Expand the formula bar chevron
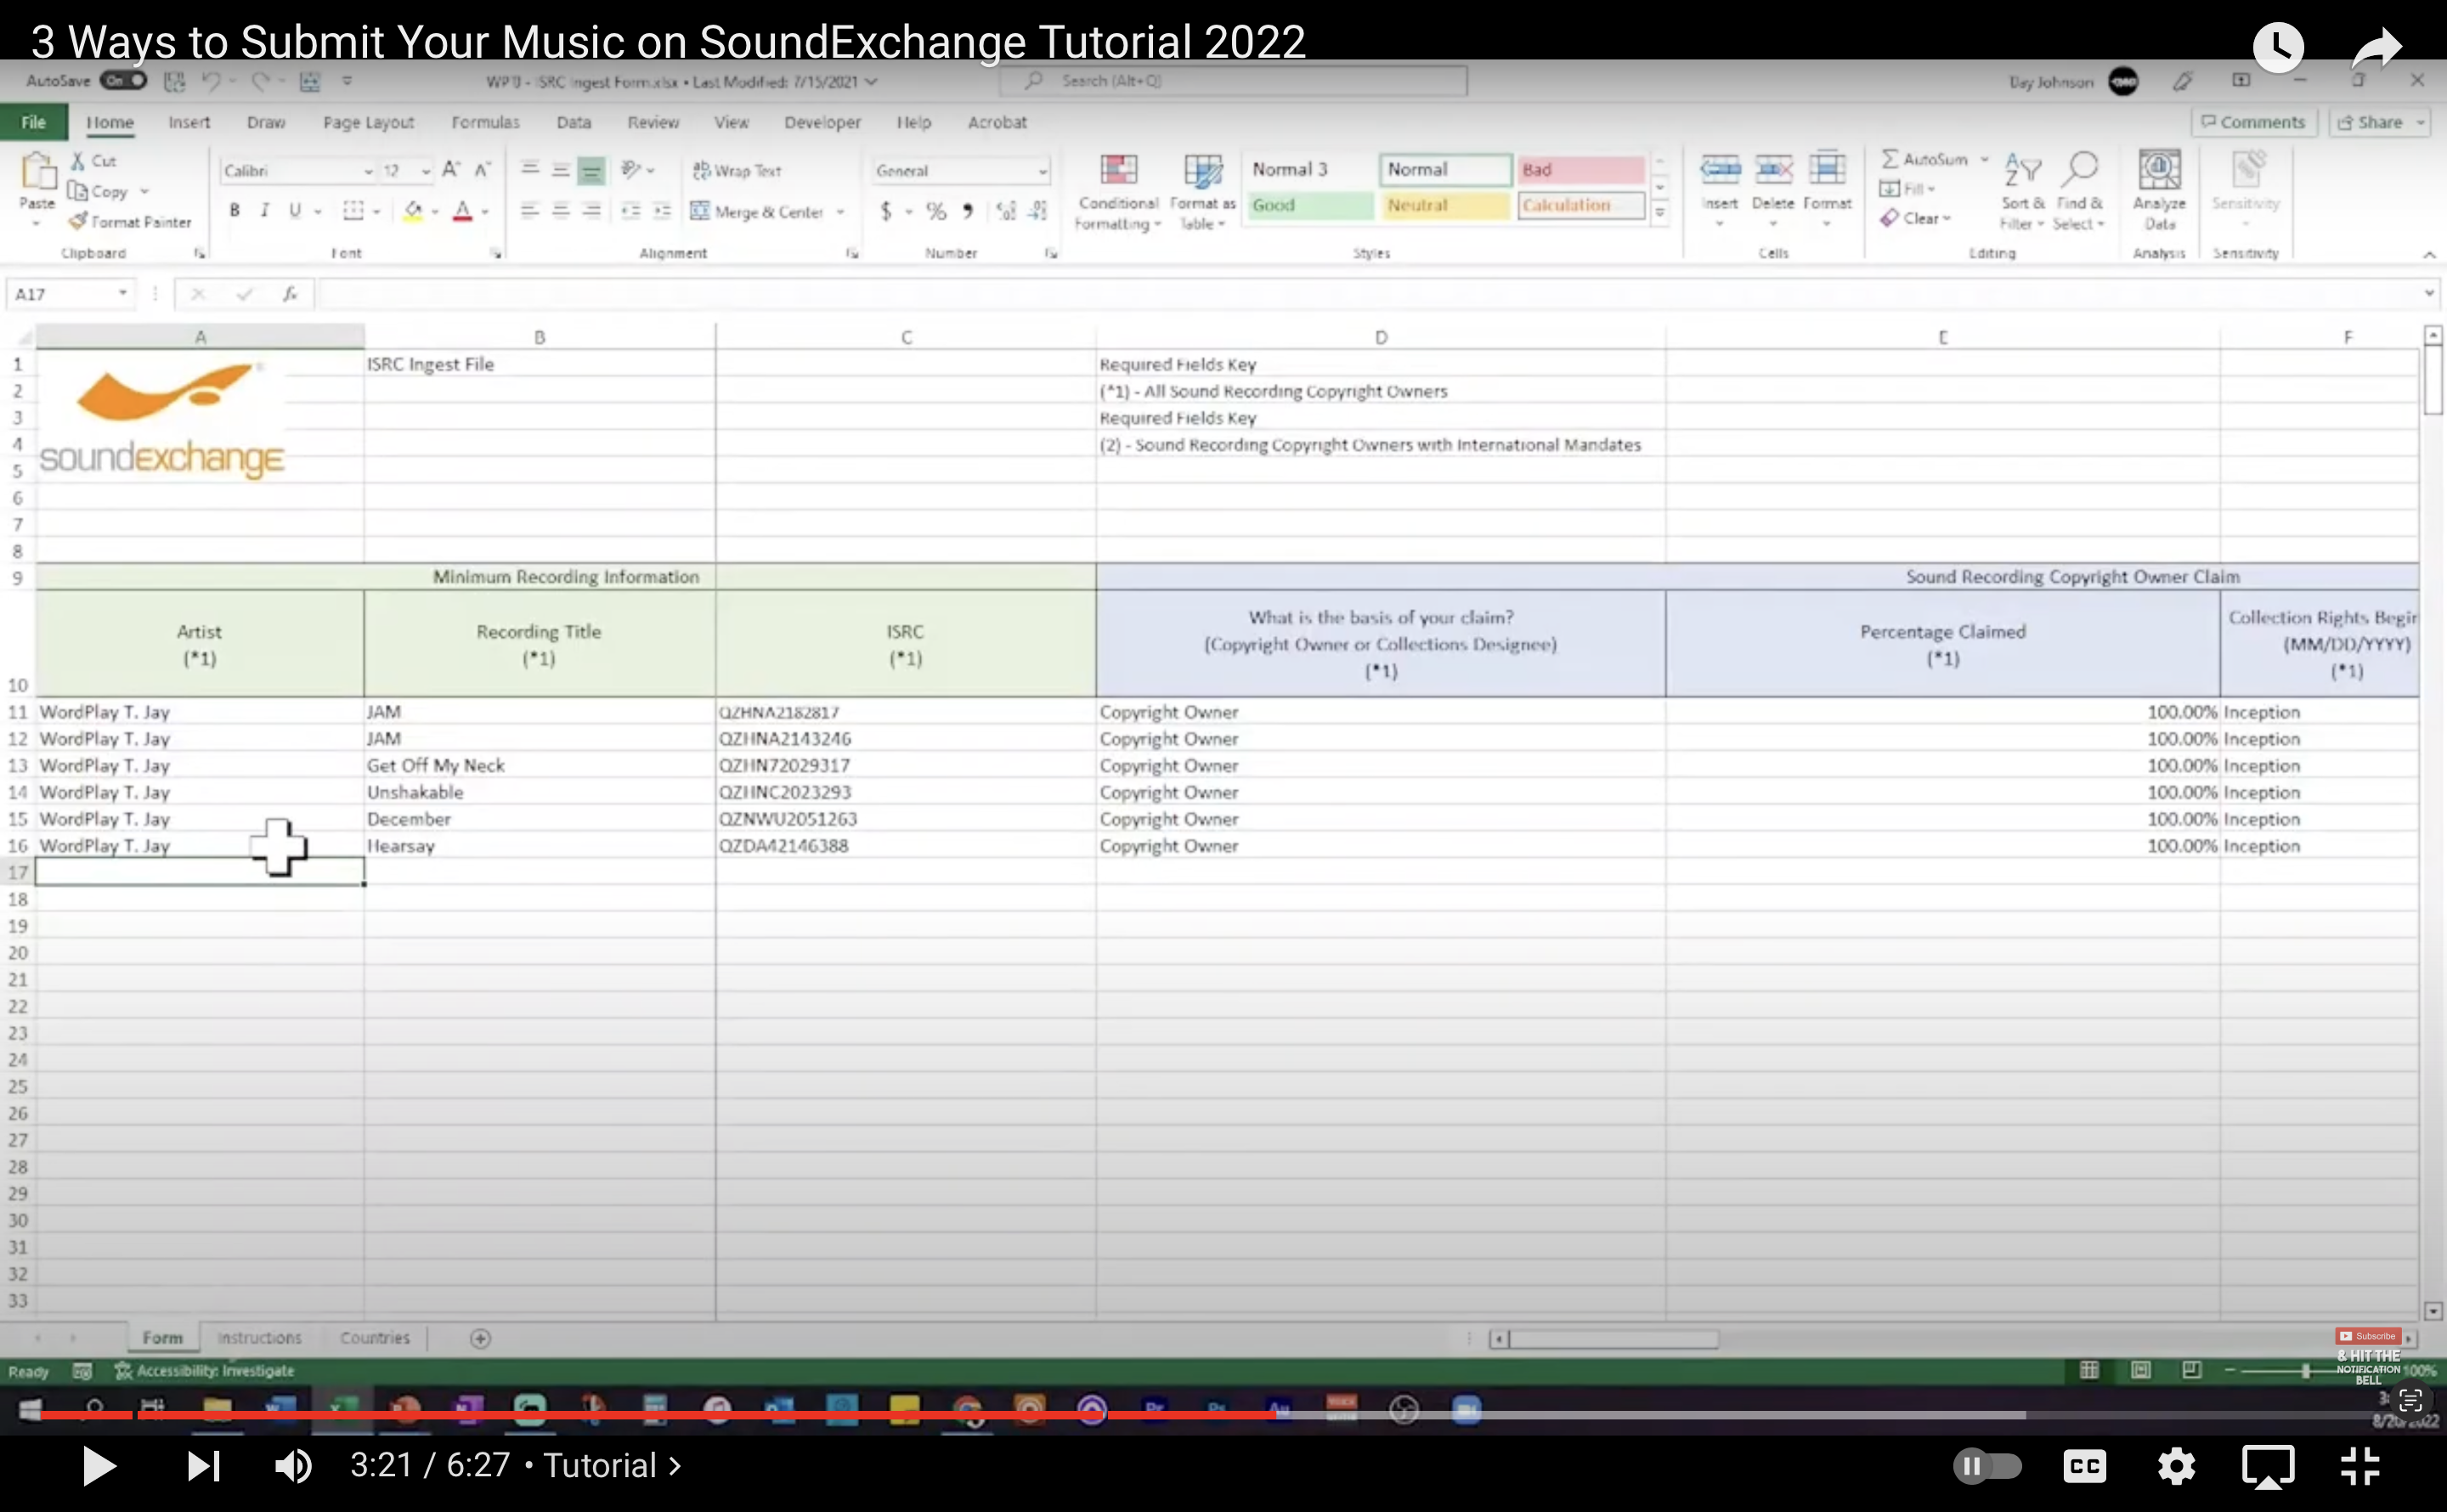The height and width of the screenshot is (1512, 2447). pyautogui.click(x=2429, y=293)
